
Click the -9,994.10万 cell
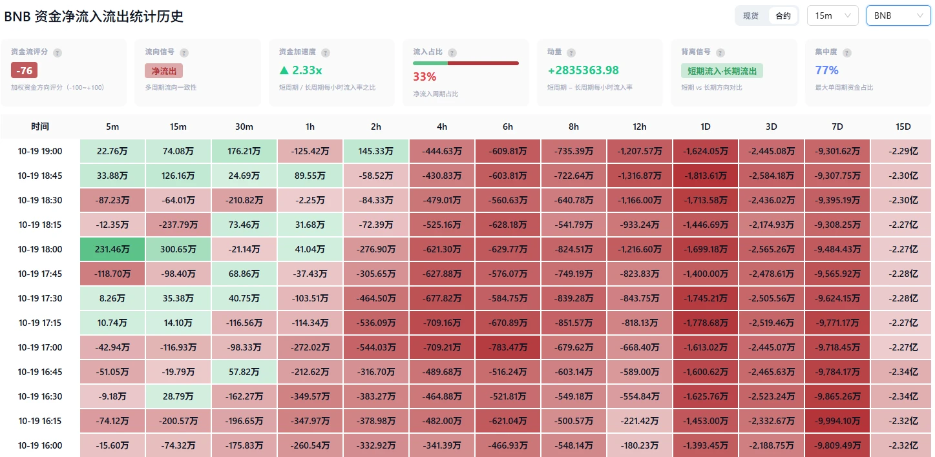coord(837,421)
